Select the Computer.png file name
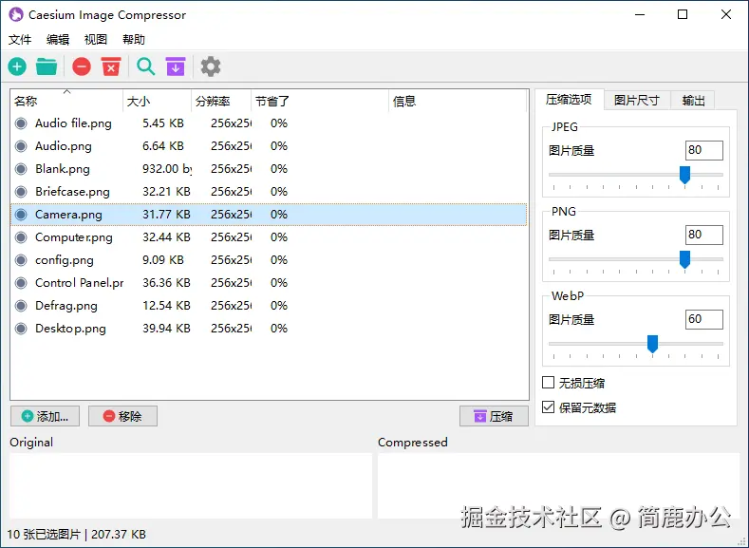749x548 pixels. pos(74,237)
